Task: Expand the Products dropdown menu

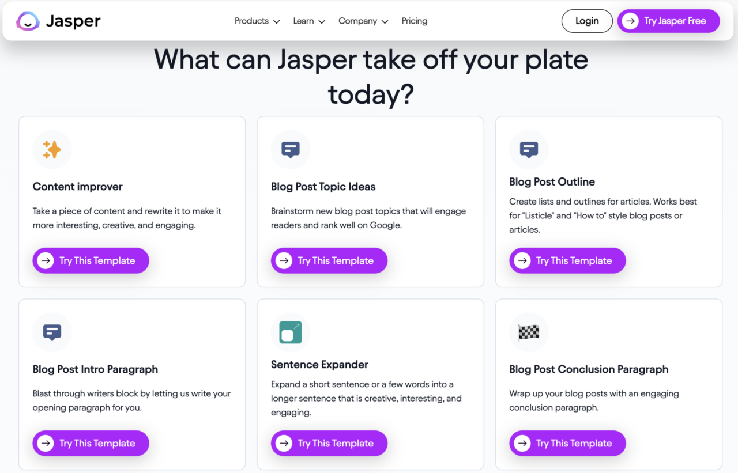Action: (x=257, y=21)
